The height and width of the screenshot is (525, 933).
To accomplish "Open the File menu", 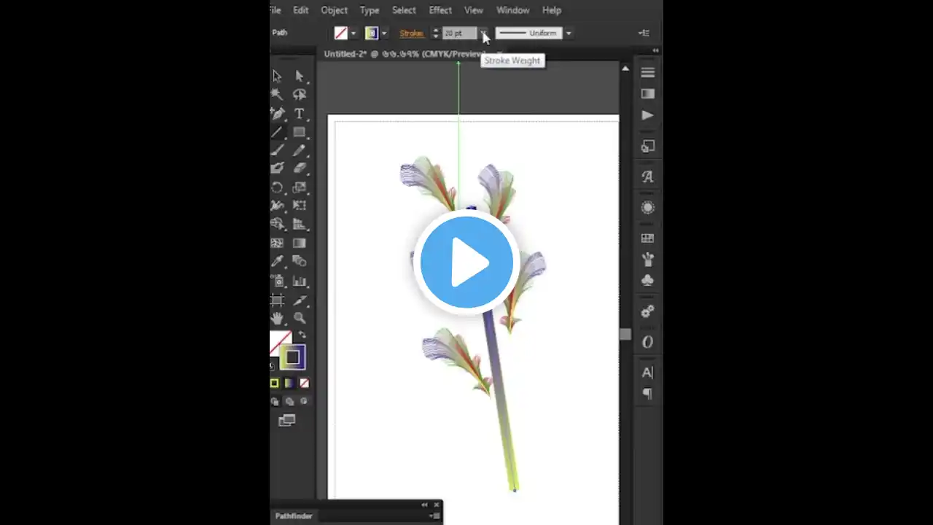I will click(x=275, y=10).
